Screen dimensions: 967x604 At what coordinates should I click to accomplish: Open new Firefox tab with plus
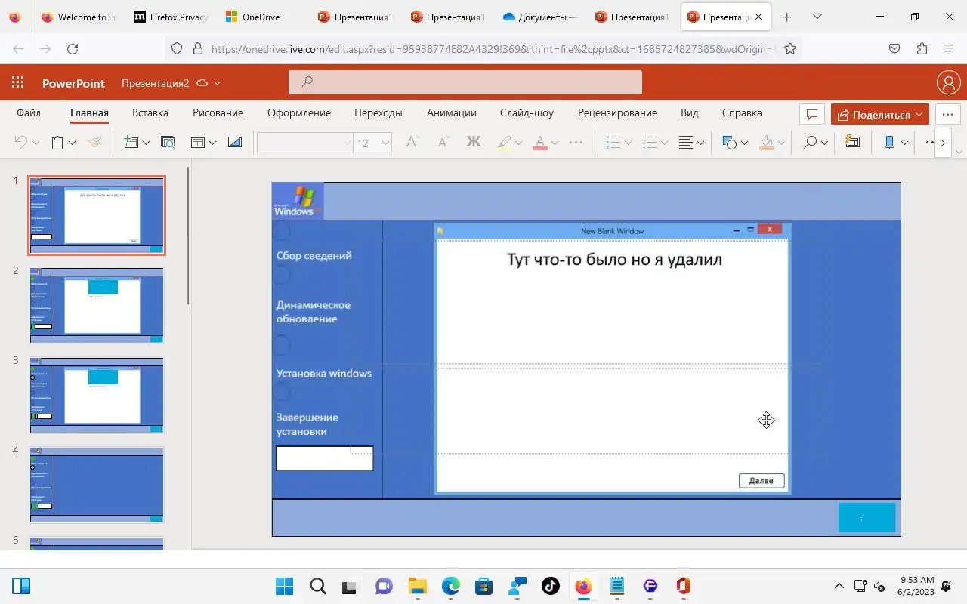[786, 17]
